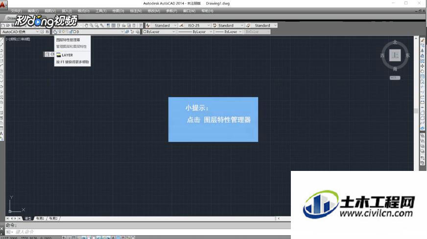The image size is (427, 239).
Task: Open the 文件(F) menu
Action: [x=16, y=11]
